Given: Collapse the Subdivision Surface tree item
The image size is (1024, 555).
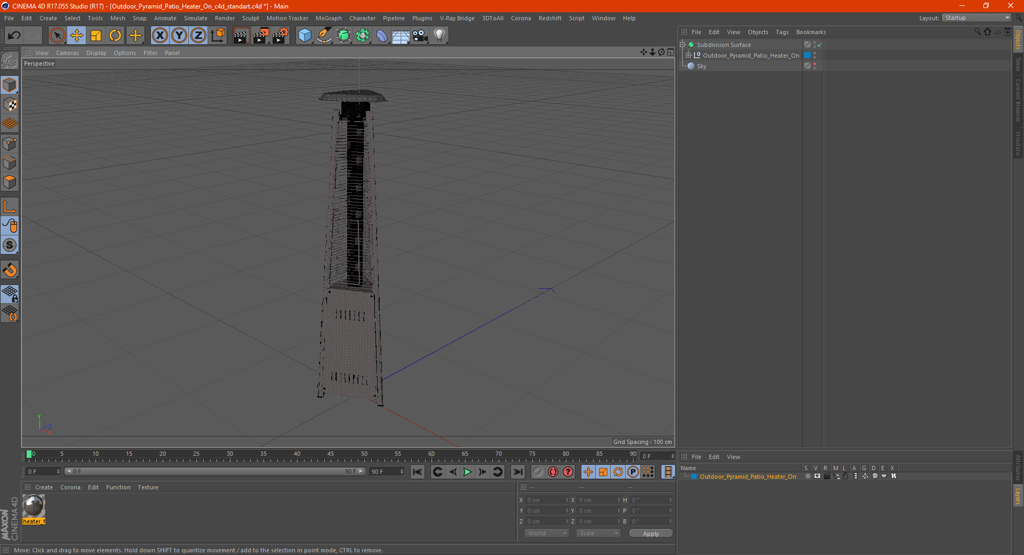Looking at the screenshot, I should coord(682,45).
